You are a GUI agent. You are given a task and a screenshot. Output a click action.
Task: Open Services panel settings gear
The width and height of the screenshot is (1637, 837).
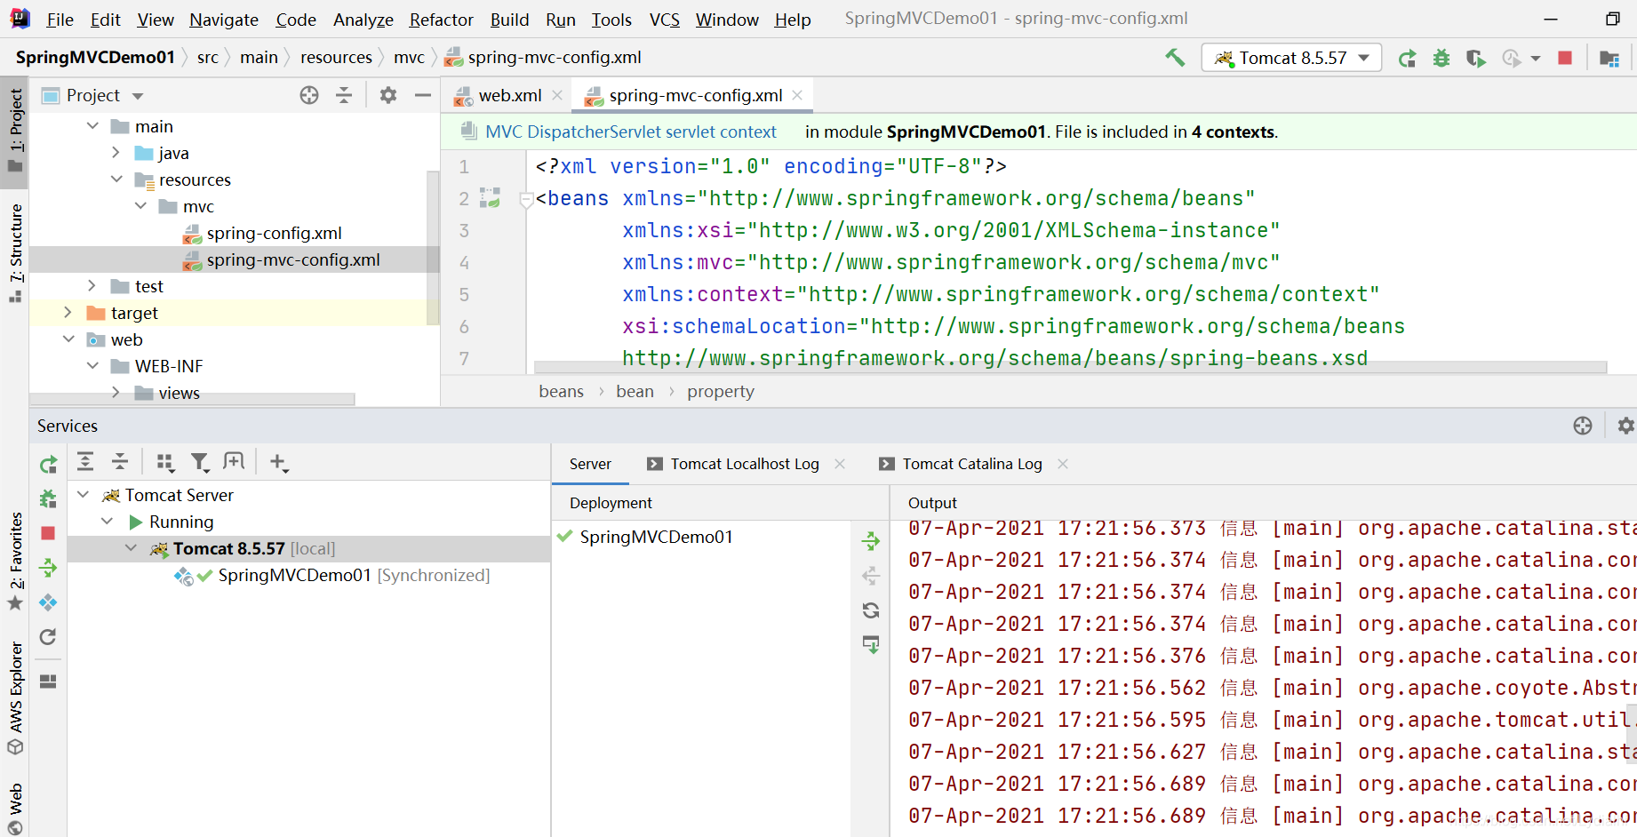point(1625,426)
